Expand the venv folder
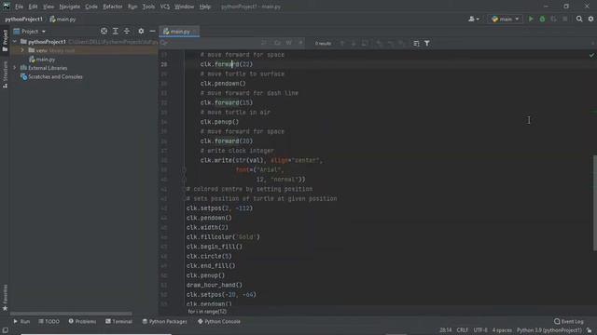 coord(22,50)
